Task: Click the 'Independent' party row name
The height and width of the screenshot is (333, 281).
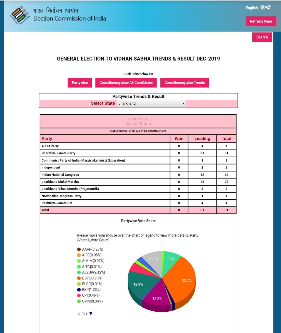Action: pos(51,168)
